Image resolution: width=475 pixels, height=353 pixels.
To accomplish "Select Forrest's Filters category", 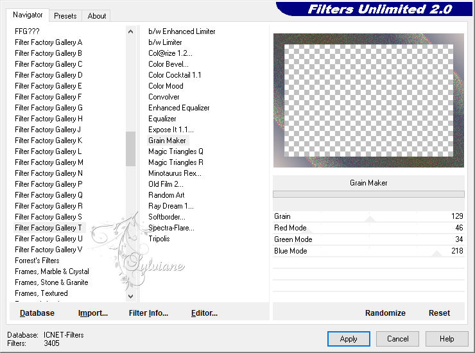I will 37,261.
